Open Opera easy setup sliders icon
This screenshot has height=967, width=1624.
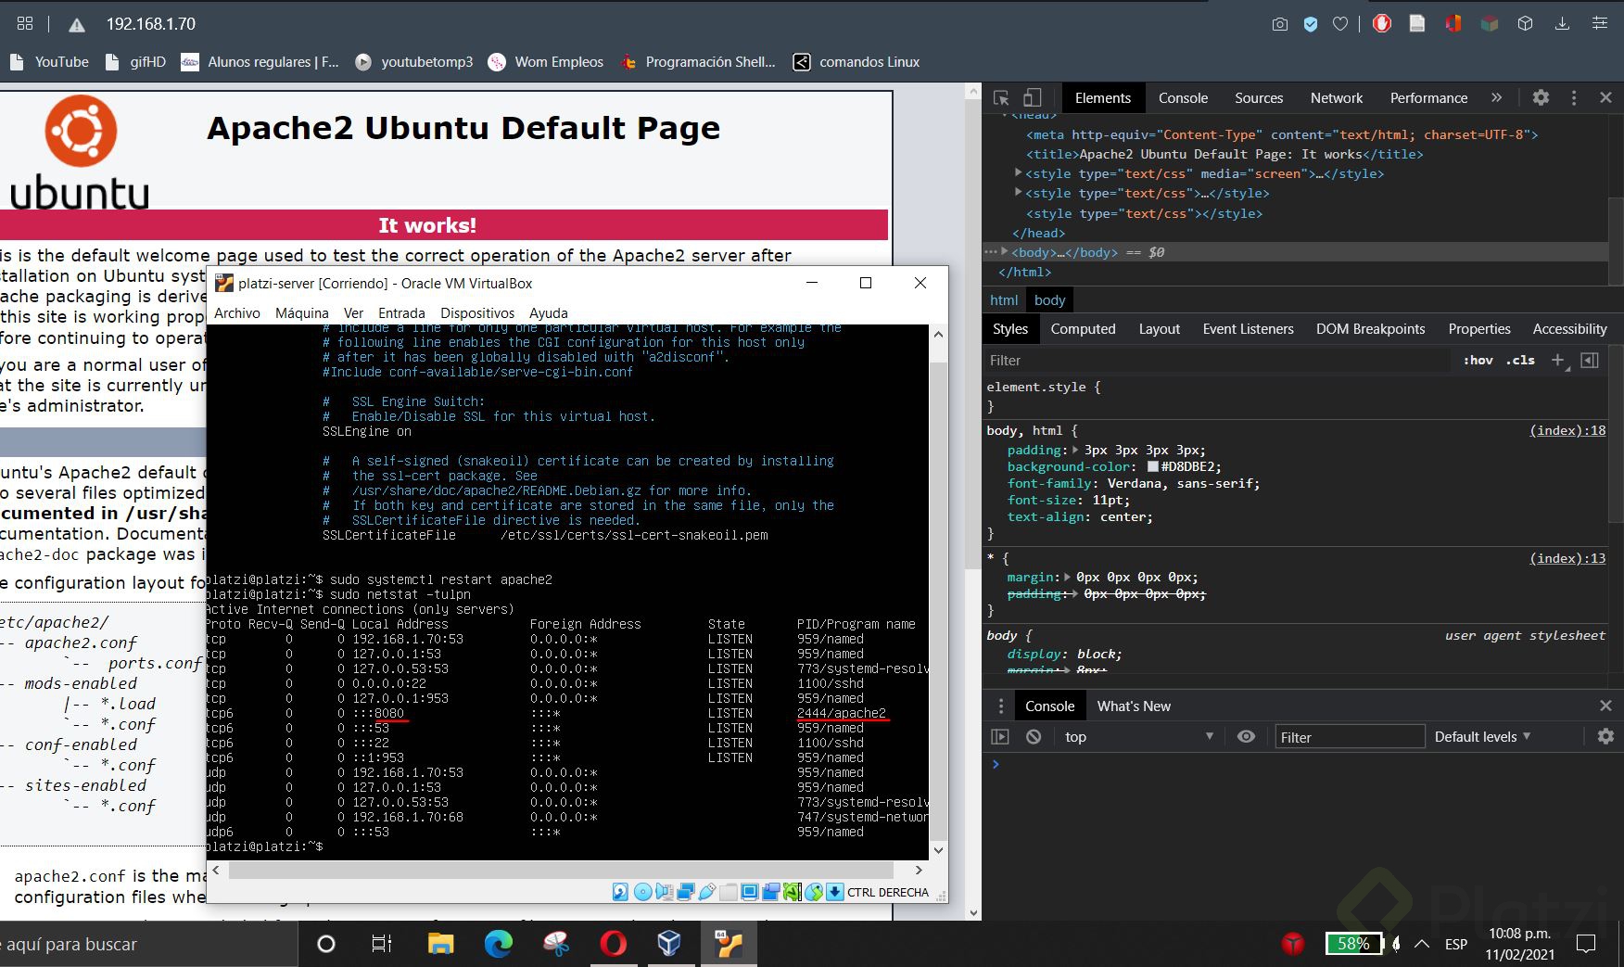pos(1599,24)
